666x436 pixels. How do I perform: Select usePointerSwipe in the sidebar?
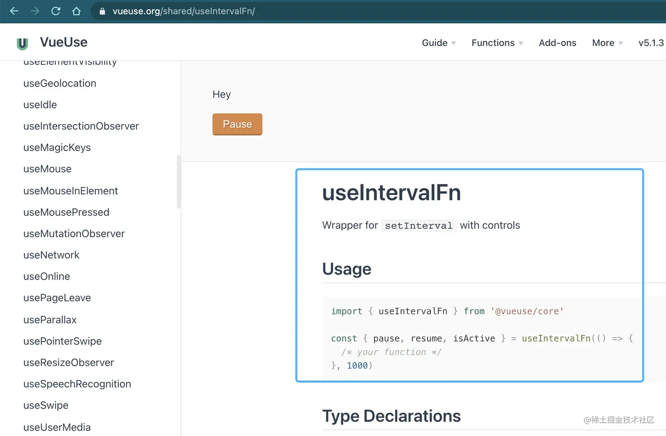pos(63,341)
